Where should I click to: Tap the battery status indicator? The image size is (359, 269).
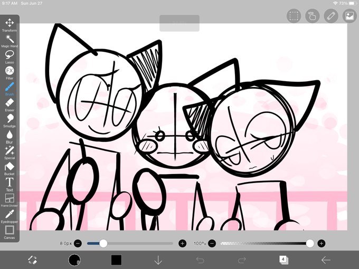click(x=352, y=4)
